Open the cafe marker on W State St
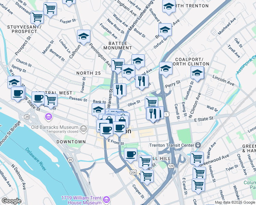Image resolution: width=256 pixels, height=205 pixels. pyautogui.click(x=38, y=99)
